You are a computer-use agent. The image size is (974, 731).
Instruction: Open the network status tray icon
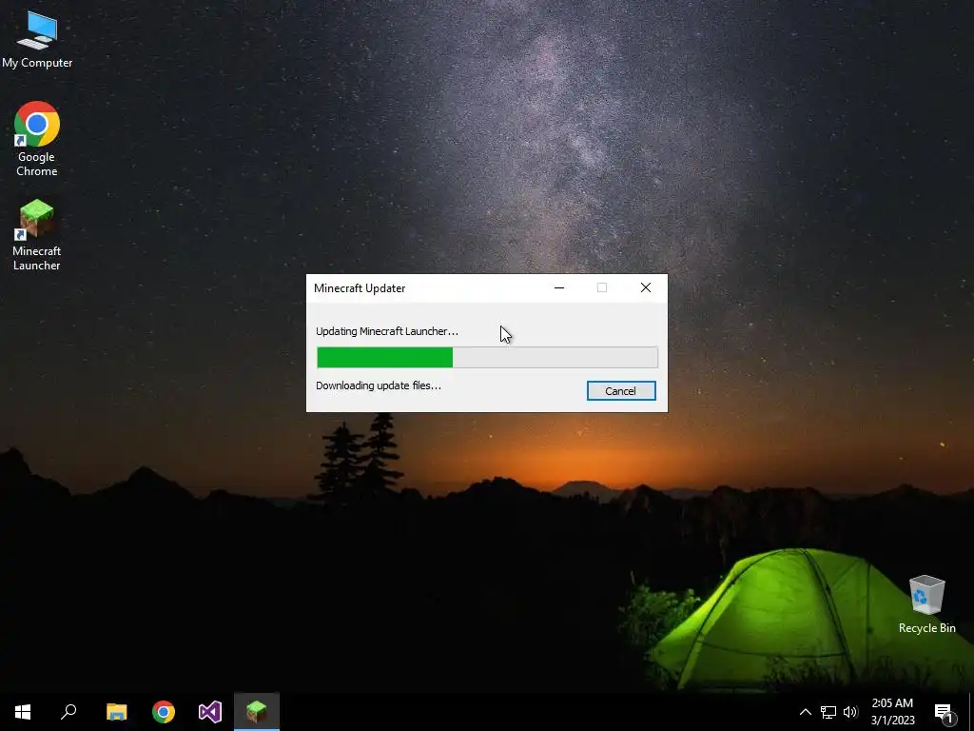(x=828, y=712)
